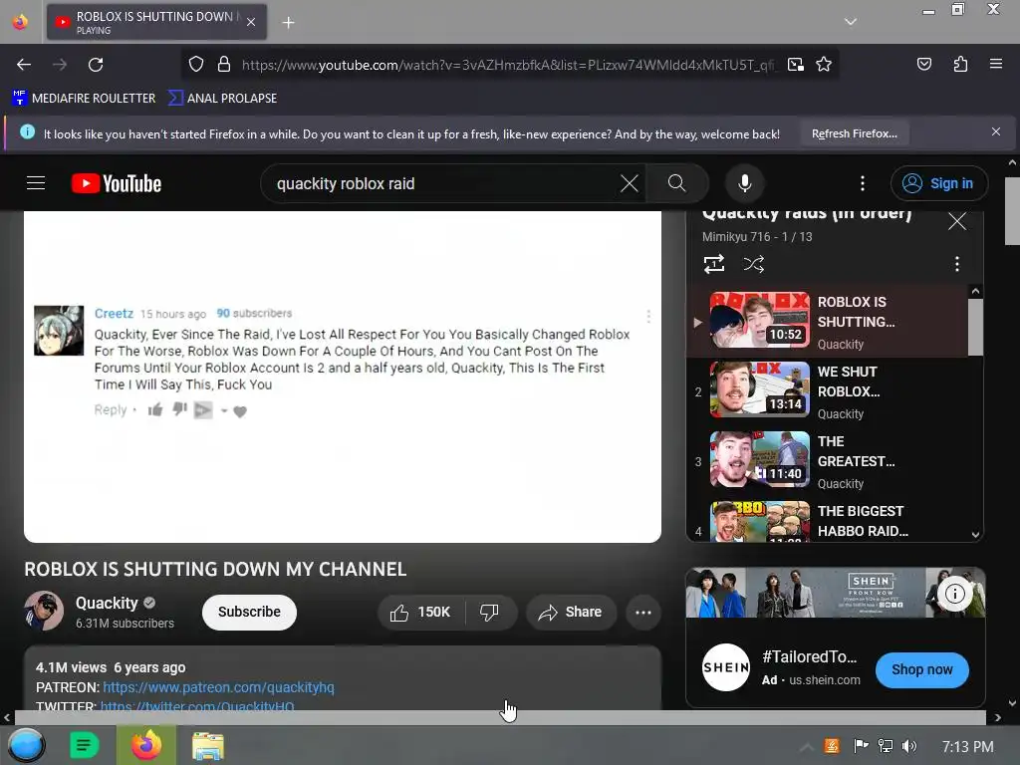Open the Patreon quackityhq link
This screenshot has width=1020, height=765.
218,687
